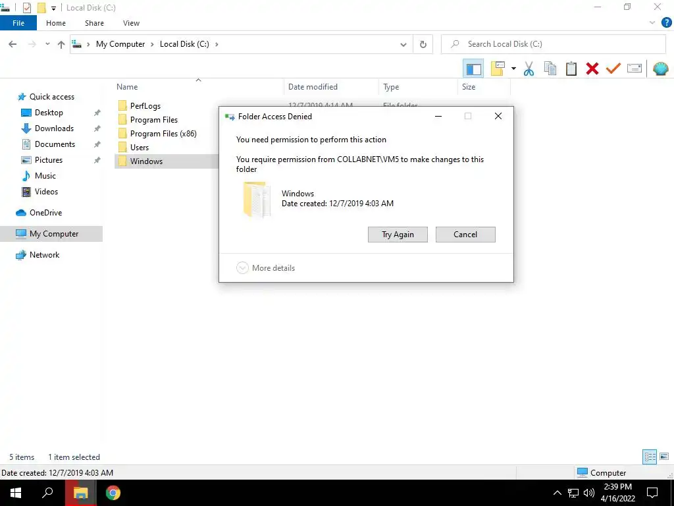Viewport: 674px width, 506px height.
Task: Open Network in navigation pane
Action: (44, 255)
